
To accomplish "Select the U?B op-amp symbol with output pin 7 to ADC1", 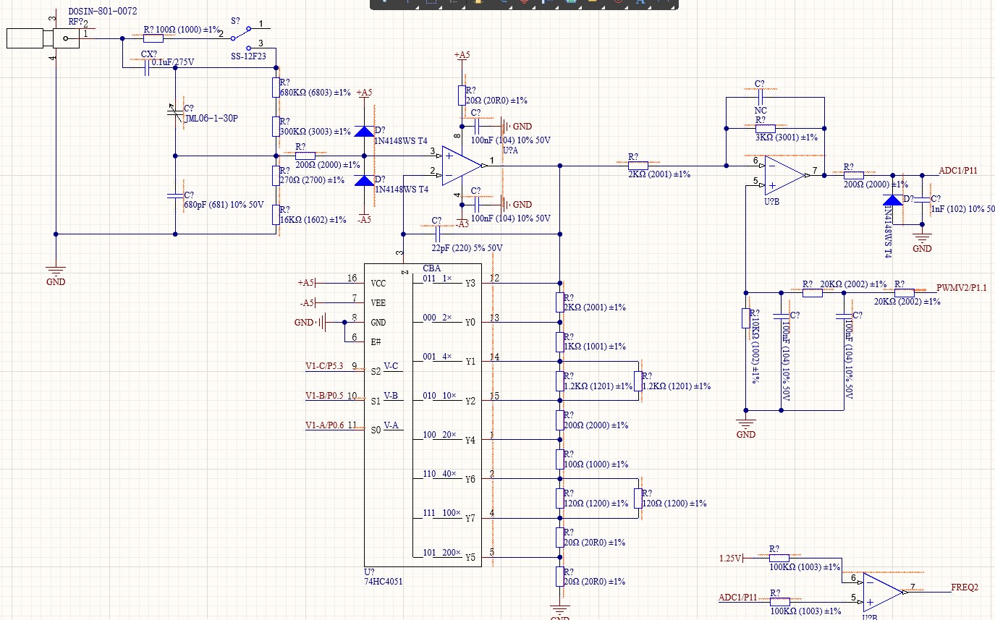I will click(786, 175).
